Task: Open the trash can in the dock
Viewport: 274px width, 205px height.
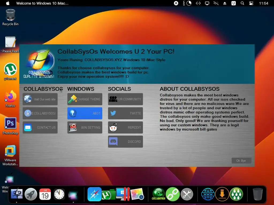Action: tap(258, 194)
